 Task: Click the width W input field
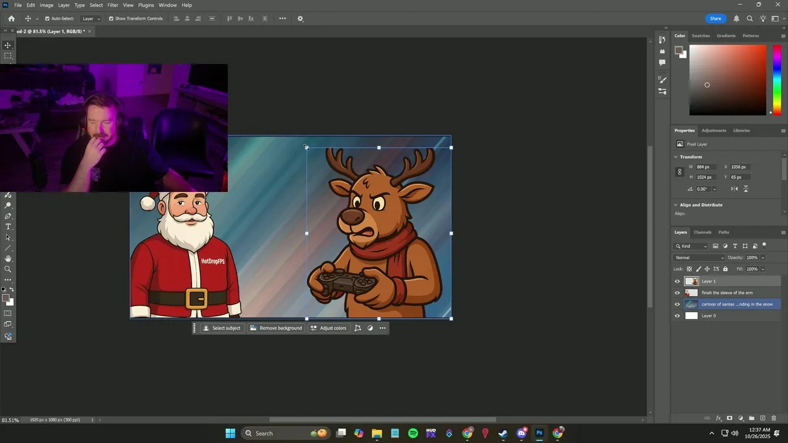(706, 167)
